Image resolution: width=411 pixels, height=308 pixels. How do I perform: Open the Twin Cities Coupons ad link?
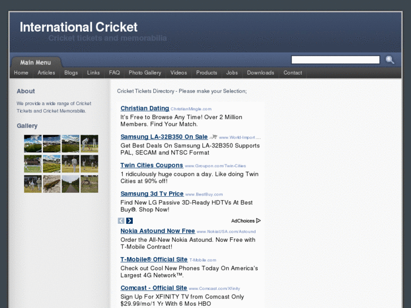[x=152, y=166]
